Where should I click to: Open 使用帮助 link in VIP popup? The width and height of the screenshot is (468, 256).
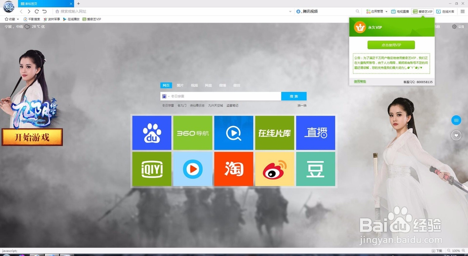(360, 81)
